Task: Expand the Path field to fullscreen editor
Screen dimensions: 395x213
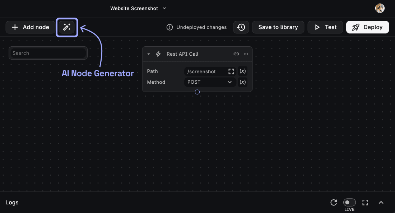Action: coord(231,71)
